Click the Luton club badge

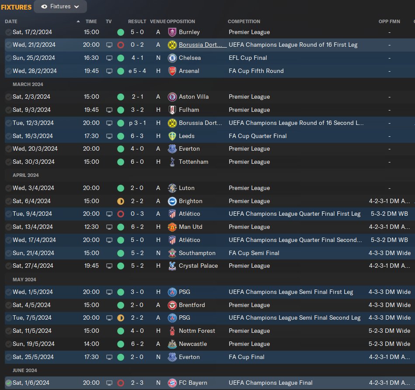172,188
